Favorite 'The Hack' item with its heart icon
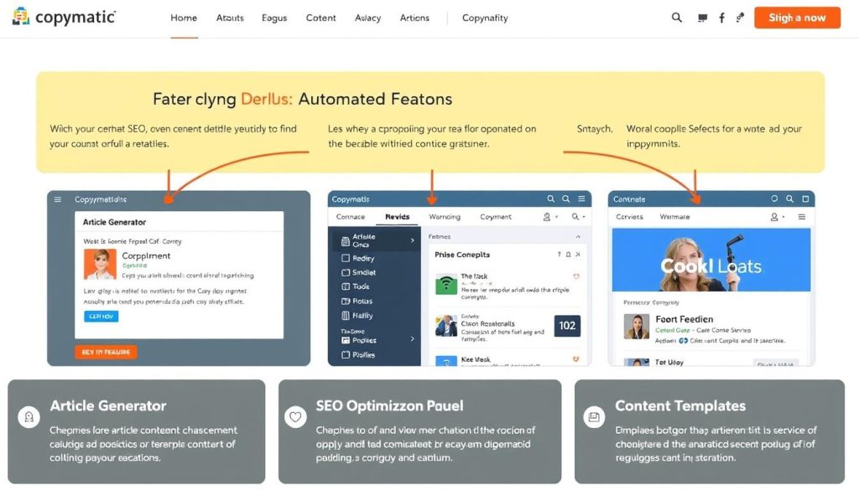This screenshot has width=859, height=490. (x=575, y=276)
